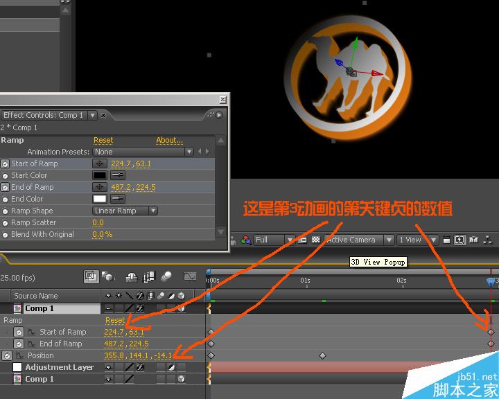Toggle Region of Interest in viewer
The image size is (499, 399).
pos(304,240)
